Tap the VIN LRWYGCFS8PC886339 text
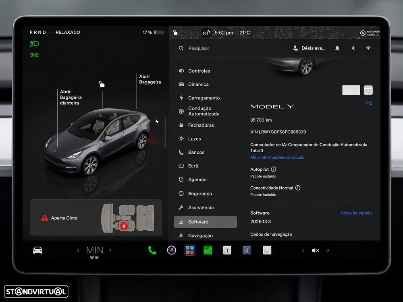 tap(278, 132)
